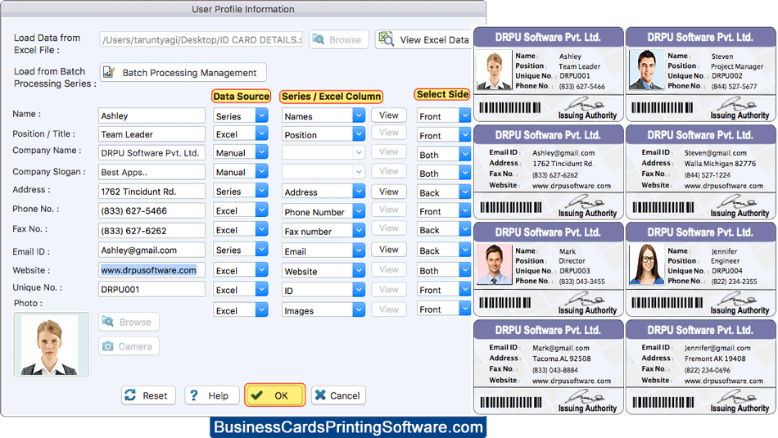Click the View Excel Data button

423,39
